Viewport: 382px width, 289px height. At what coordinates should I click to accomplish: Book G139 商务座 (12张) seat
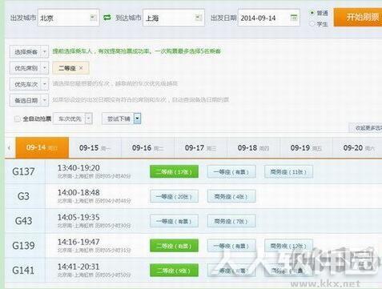pyautogui.click(x=288, y=246)
